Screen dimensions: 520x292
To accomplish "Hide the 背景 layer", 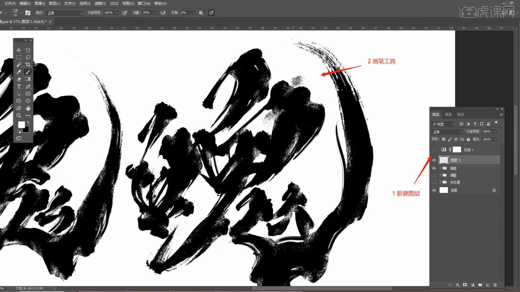I will pos(434,190).
